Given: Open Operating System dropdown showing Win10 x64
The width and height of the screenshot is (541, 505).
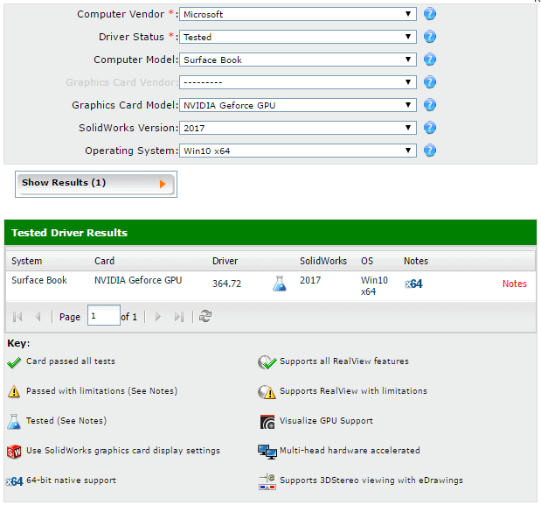Looking at the screenshot, I should 298,151.
